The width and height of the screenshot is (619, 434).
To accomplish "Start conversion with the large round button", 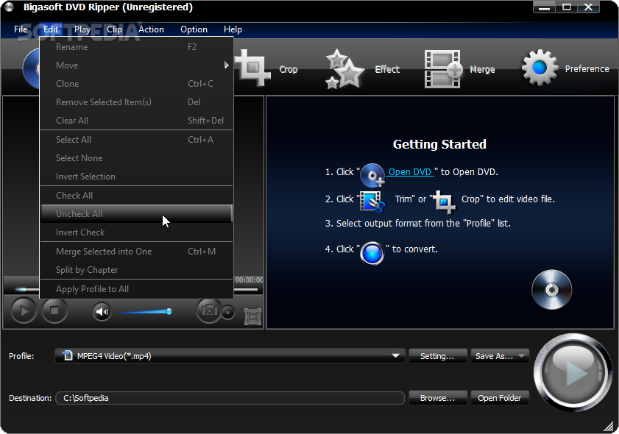I will tap(572, 372).
